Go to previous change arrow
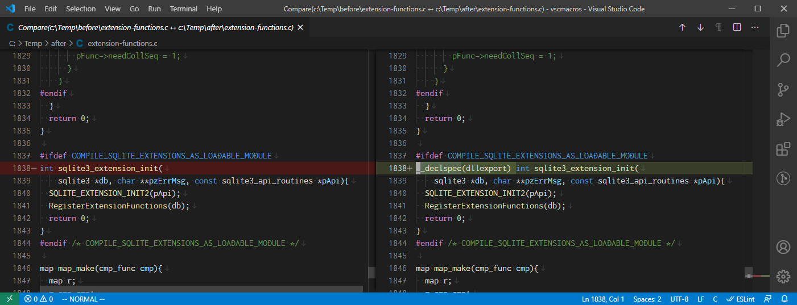This screenshot has width=797, height=305. click(682, 27)
